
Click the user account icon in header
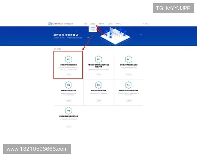(x=143, y=24)
